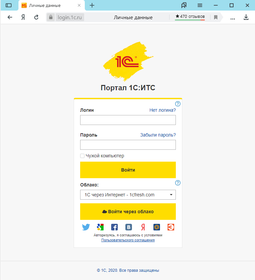This screenshot has height=280, width=255.
Task: Open the Пользовательского соглашения link
Action: (128, 240)
